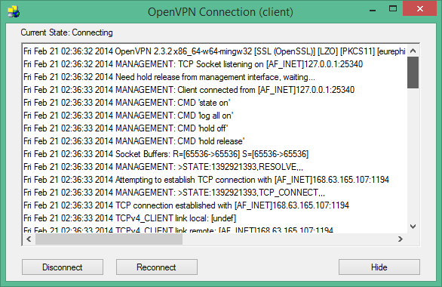
Task: Click the TCPv4_CLIENT link local log line
Action: coord(130,218)
